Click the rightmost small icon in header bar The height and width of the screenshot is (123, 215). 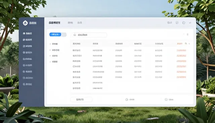(190, 23)
